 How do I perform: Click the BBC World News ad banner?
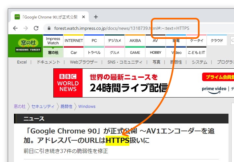pos(144,83)
